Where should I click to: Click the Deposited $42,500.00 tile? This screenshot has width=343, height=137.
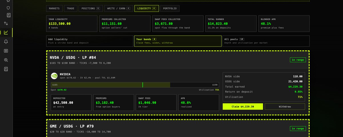coord(71,103)
